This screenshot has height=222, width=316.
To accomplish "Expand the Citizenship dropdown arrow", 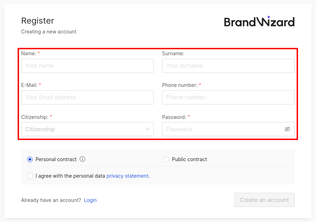I will click(x=148, y=129).
